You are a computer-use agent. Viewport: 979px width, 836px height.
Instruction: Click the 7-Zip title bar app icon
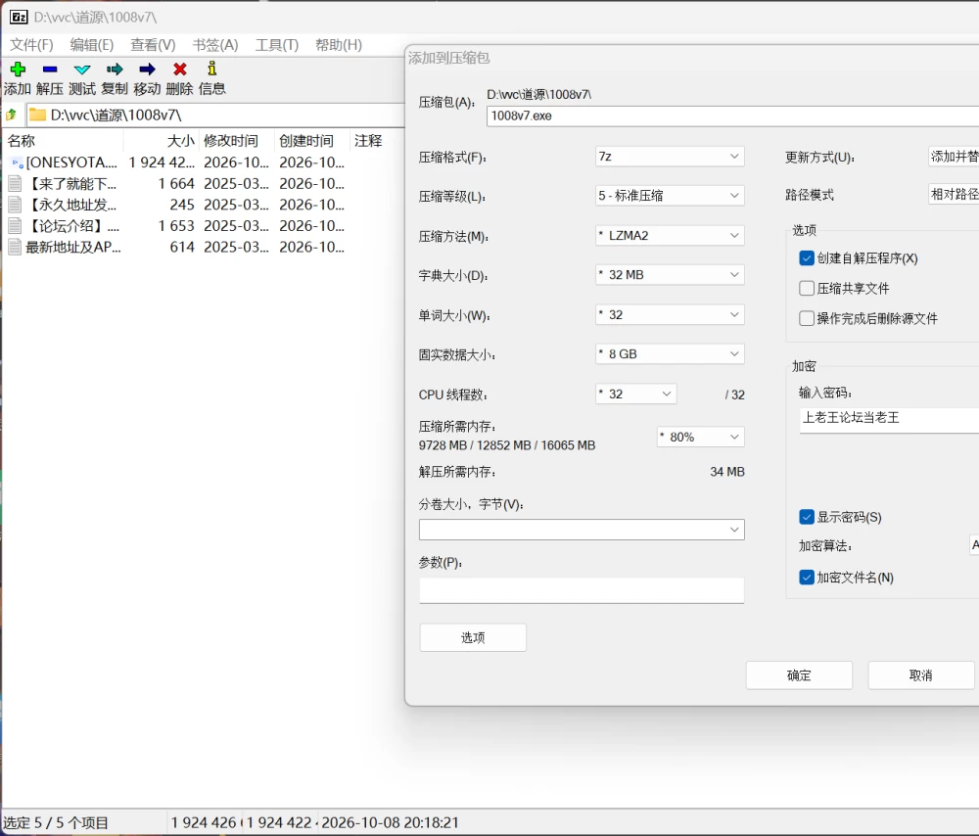point(19,17)
